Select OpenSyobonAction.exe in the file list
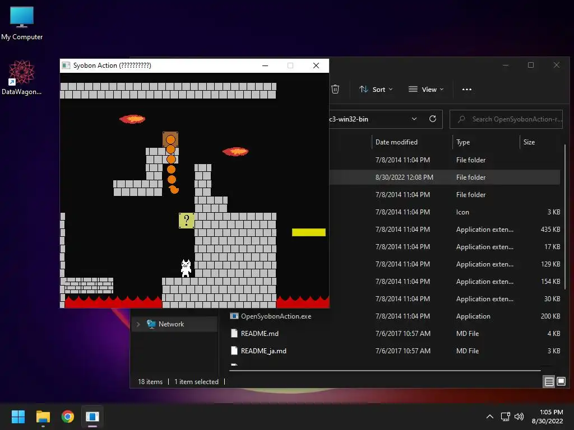 [276, 316]
